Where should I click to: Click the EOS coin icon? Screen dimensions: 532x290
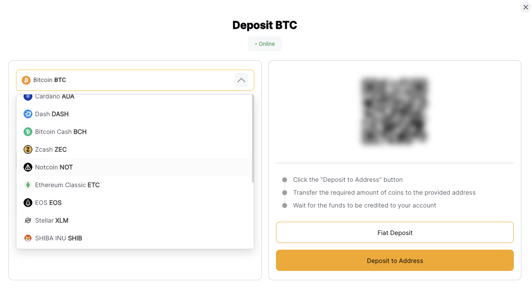coord(28,203)
